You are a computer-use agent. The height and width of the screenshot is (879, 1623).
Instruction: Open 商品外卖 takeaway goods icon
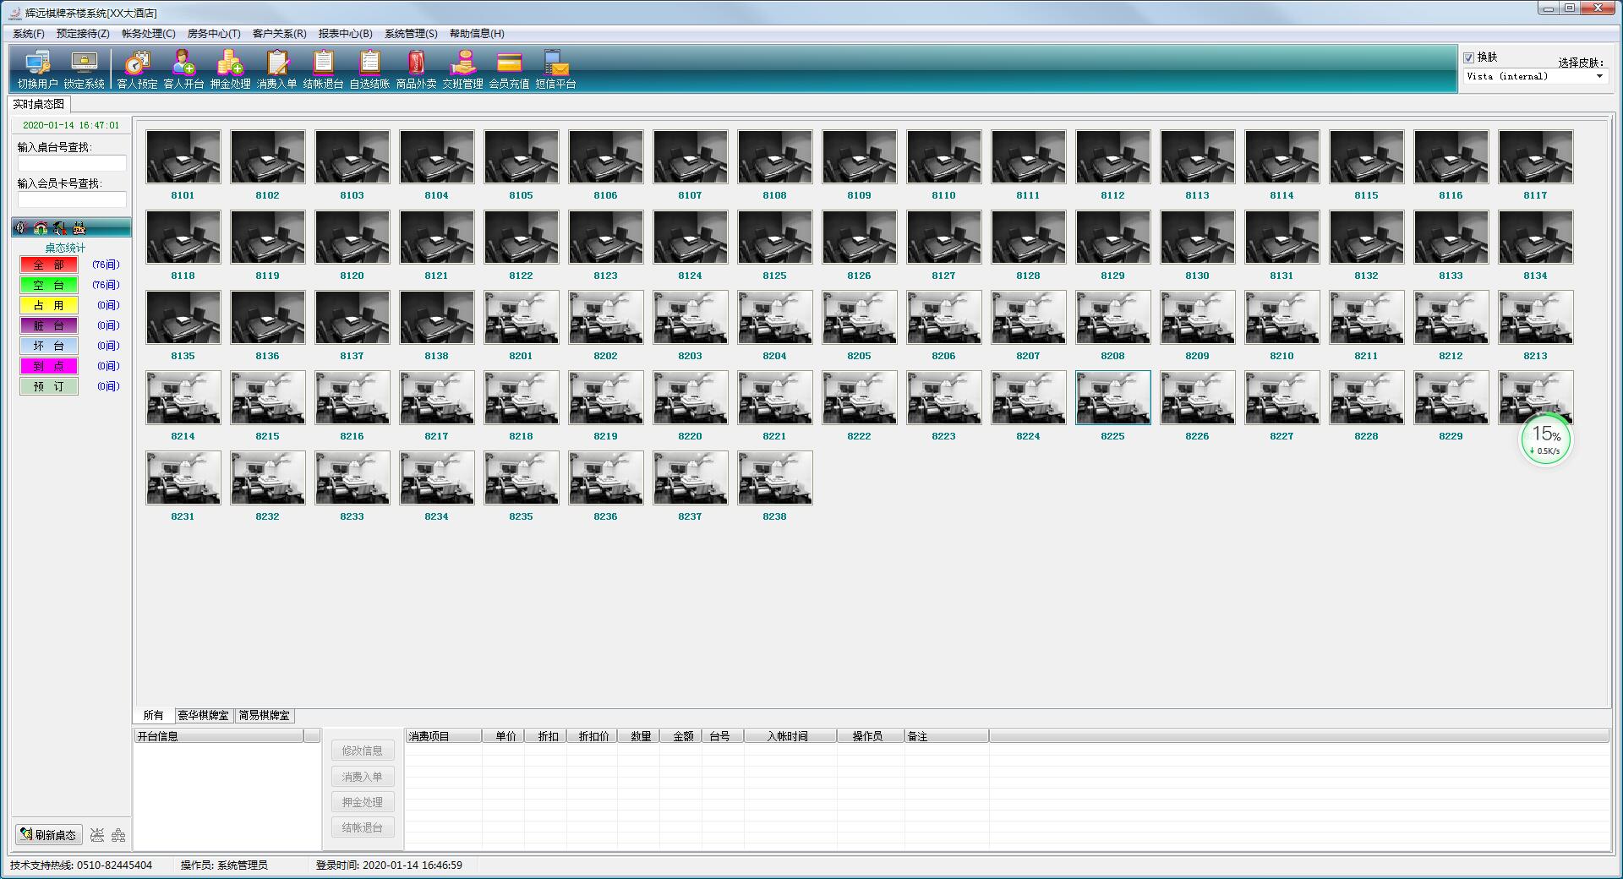pyautogui.click(x=416, y=68)
